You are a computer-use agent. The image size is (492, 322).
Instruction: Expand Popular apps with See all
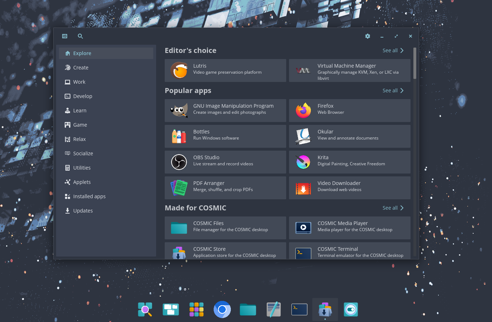(x=393, y=91)
